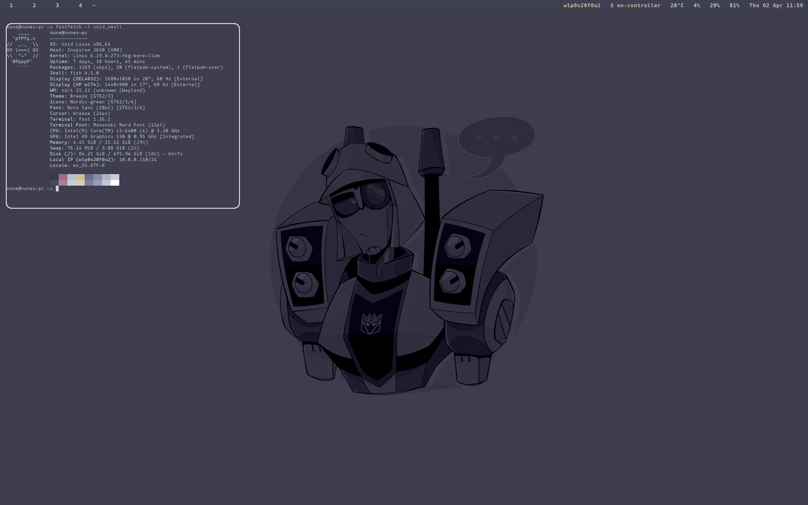Click the Terminal Font: Mononoki Nerd Font line
This screenshot has width=808, height=505.
tap(108, 125)
